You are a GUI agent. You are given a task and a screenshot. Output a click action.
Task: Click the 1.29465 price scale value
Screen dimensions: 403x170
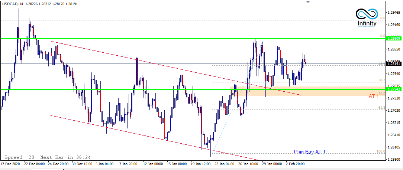pos(394,13)
